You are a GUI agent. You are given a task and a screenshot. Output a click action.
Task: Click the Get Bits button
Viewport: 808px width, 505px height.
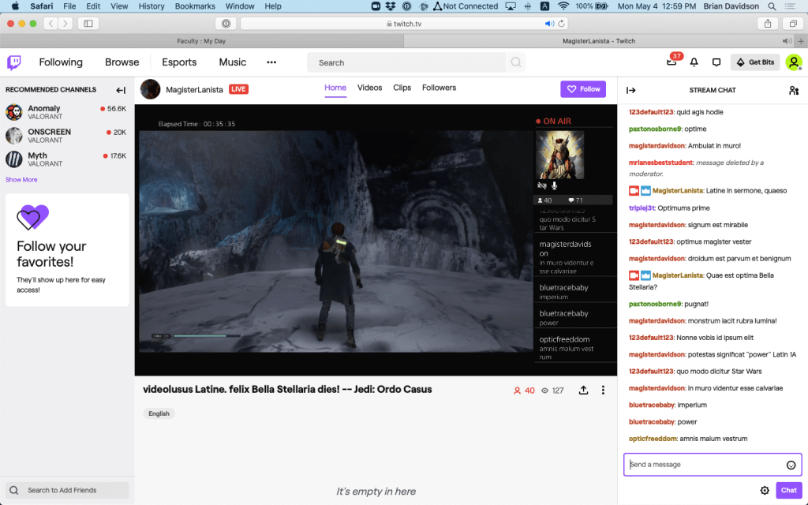[755, 62]
